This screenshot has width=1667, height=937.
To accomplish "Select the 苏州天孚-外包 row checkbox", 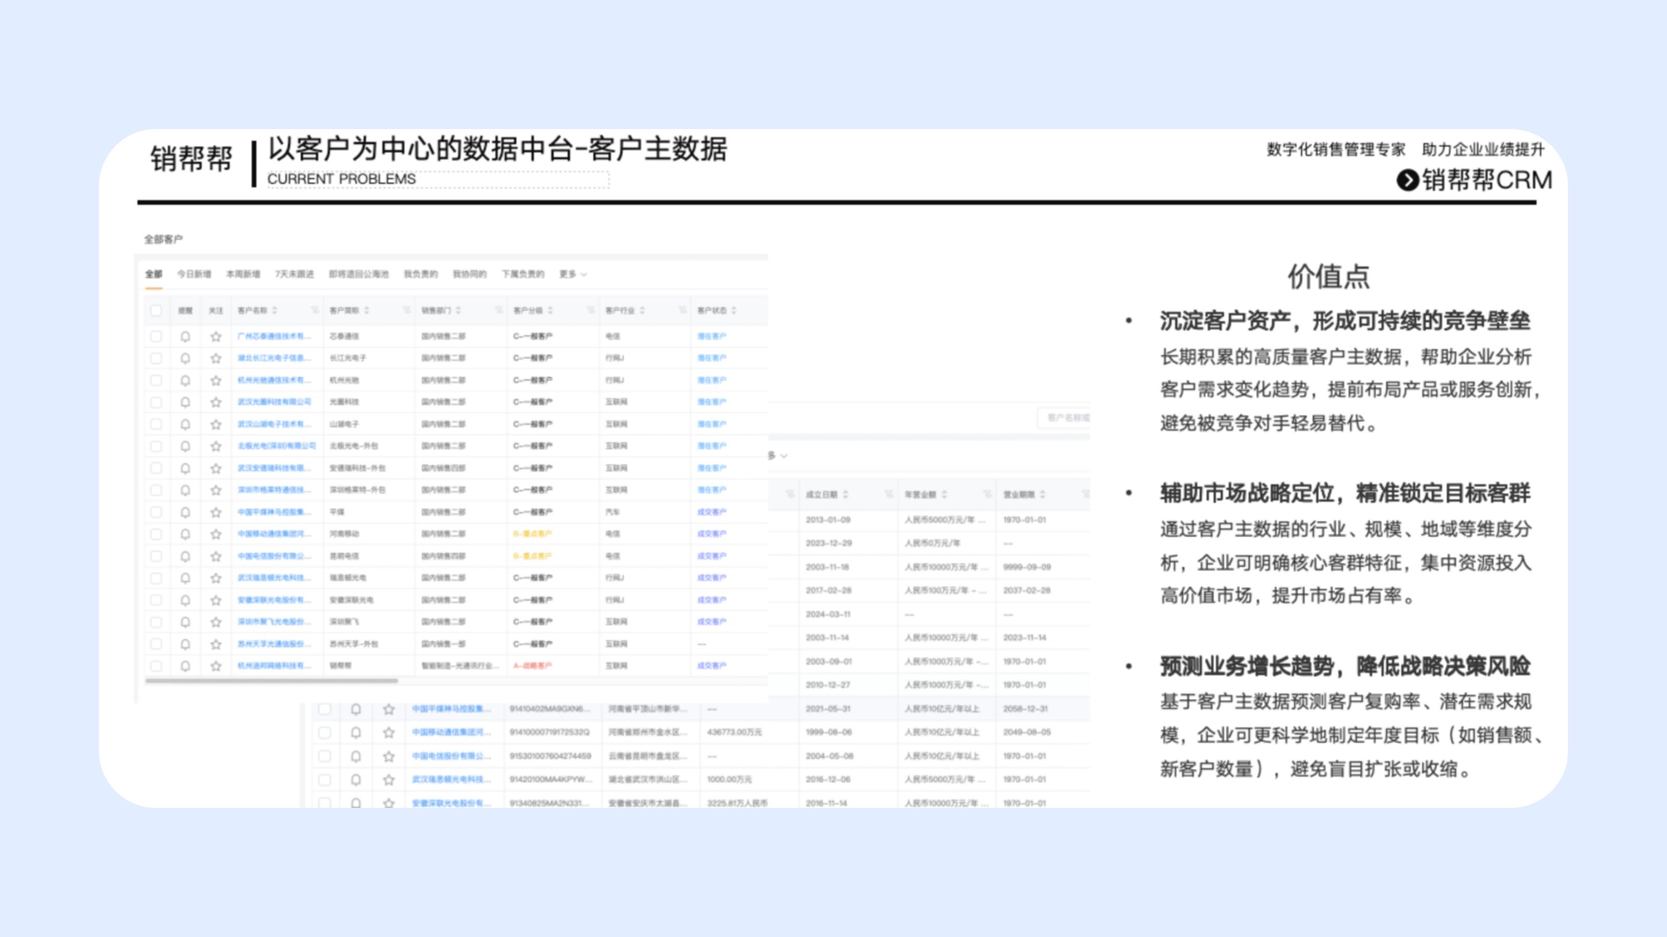I will (x=156, y=644).
